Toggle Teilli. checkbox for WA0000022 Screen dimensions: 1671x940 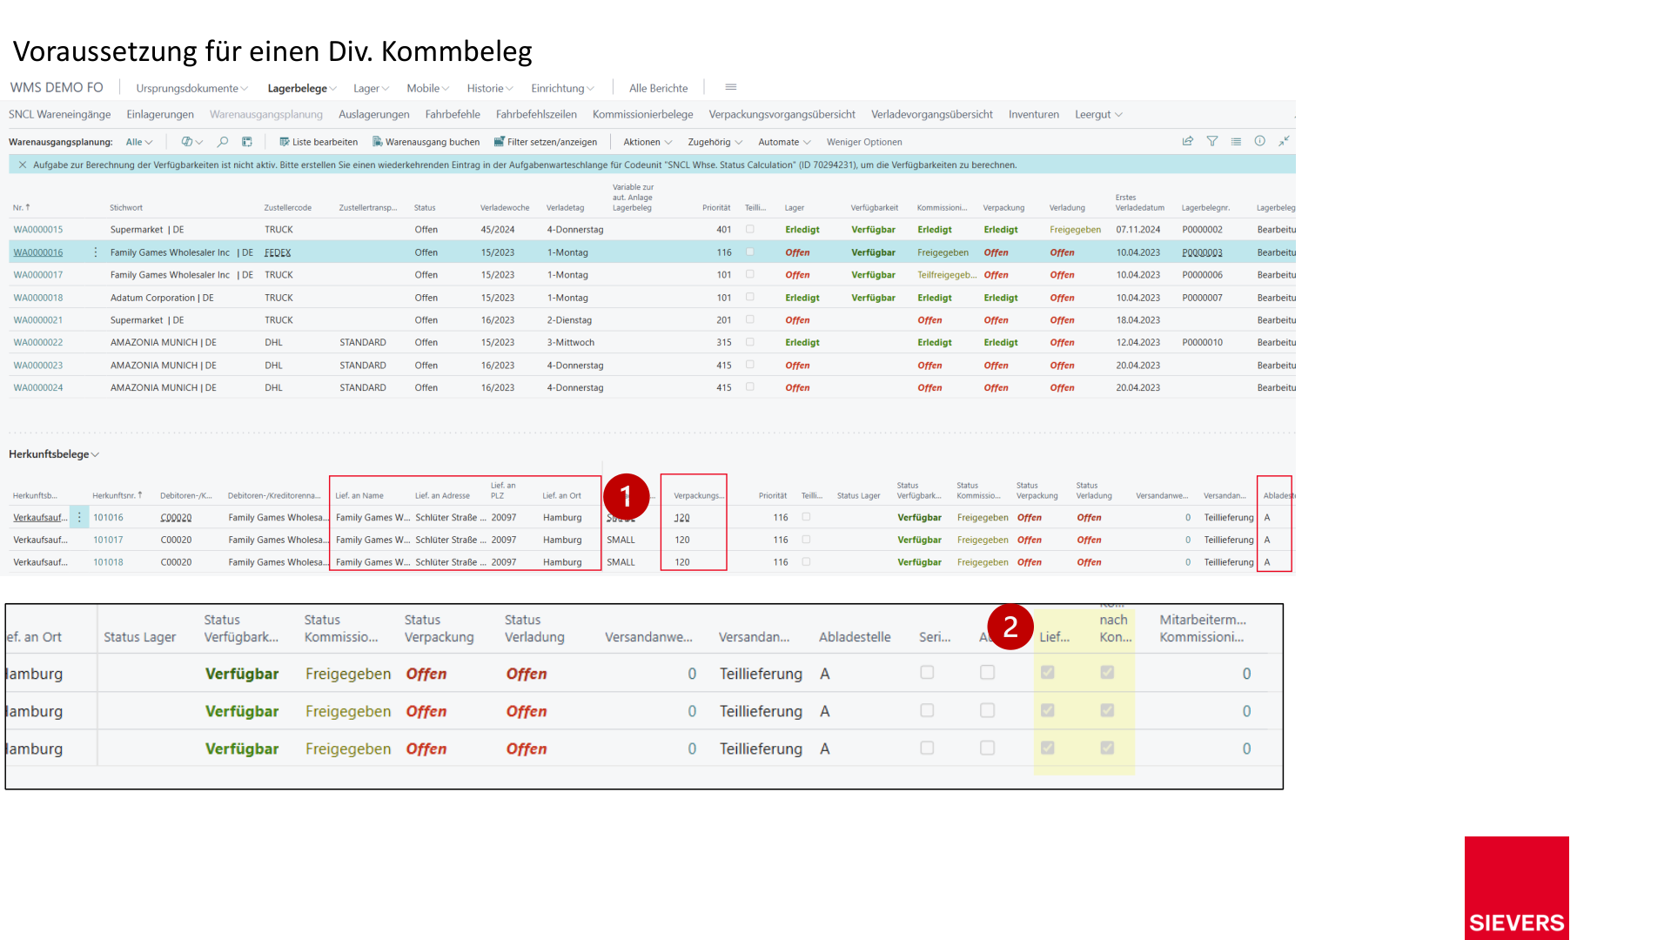[x=750, y=342]
